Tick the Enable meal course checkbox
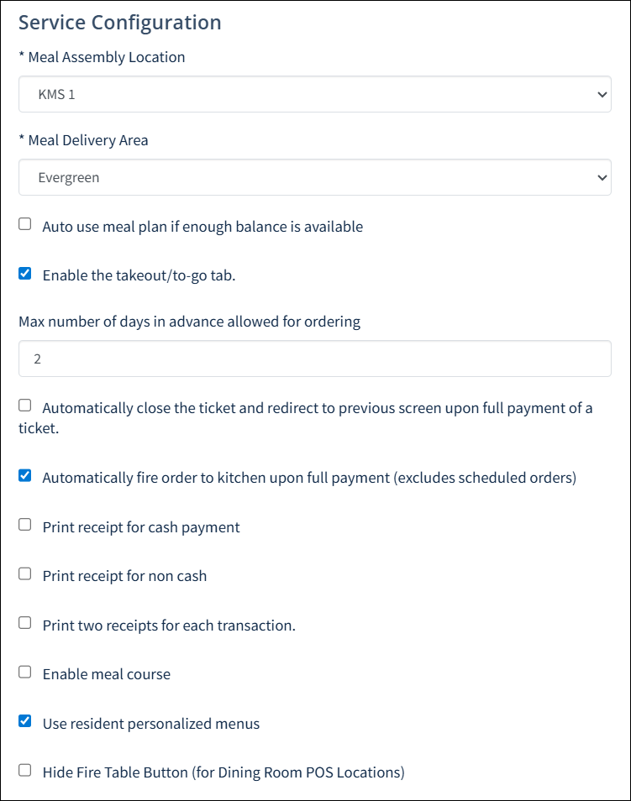Viewport: 631px width, 801px height. point(25,672)
